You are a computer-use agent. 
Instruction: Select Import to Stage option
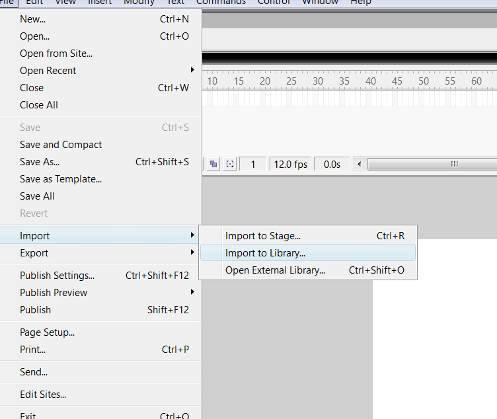(263, 236)
